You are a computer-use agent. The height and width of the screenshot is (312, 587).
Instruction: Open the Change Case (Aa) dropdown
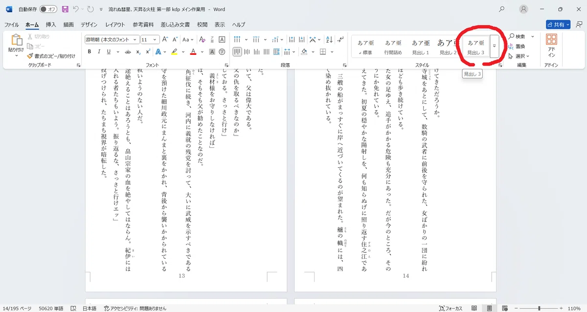188,40
